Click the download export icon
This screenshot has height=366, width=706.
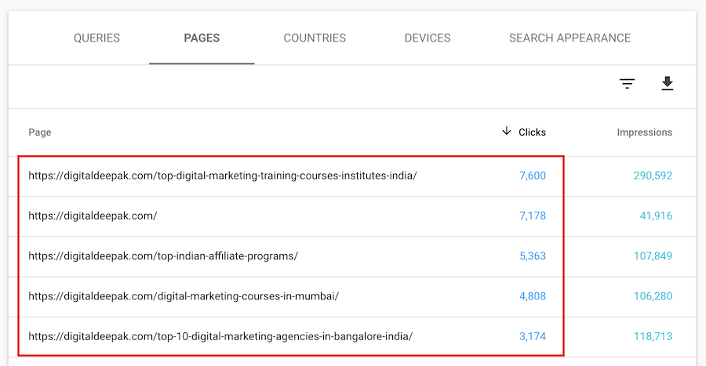point(668,84)
